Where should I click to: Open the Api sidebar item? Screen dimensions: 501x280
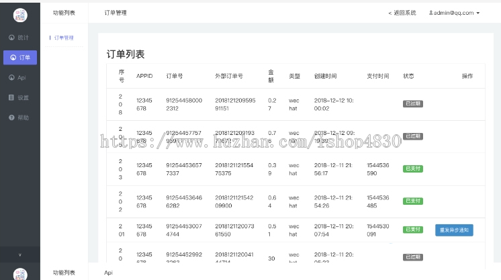17,78
